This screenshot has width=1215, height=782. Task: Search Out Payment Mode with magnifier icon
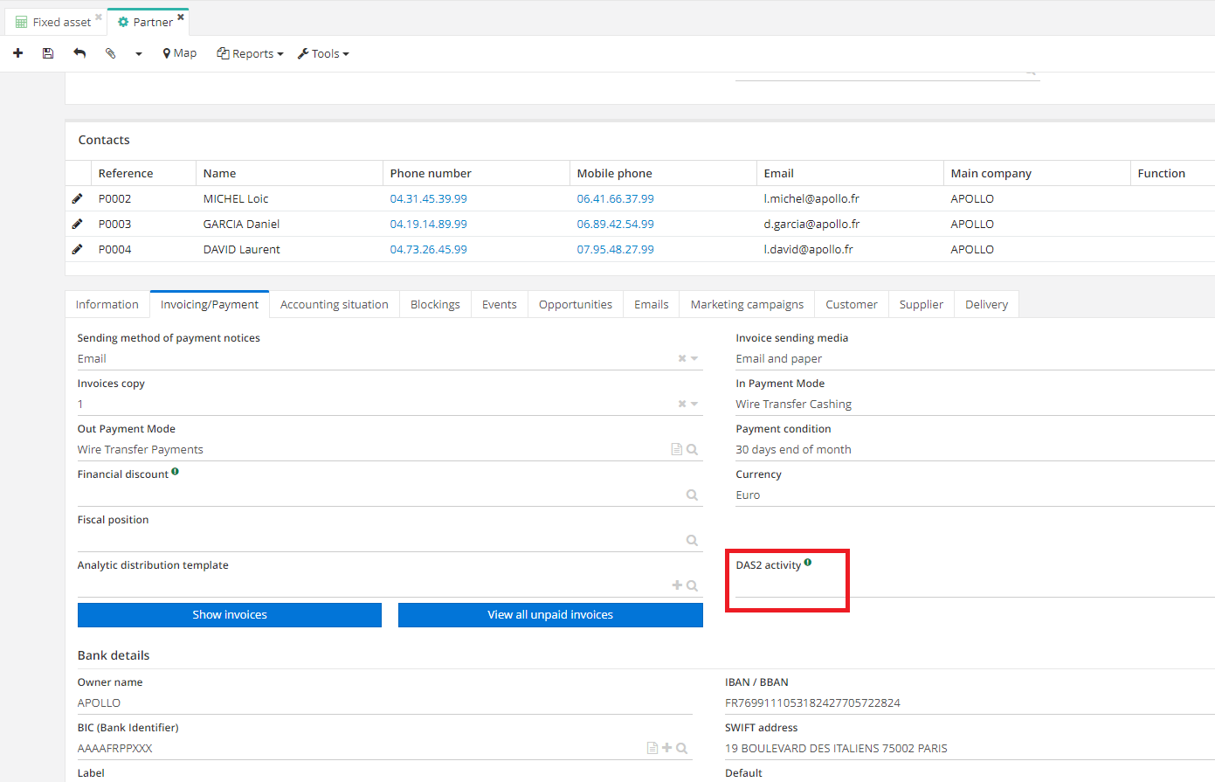click(692, 449)
